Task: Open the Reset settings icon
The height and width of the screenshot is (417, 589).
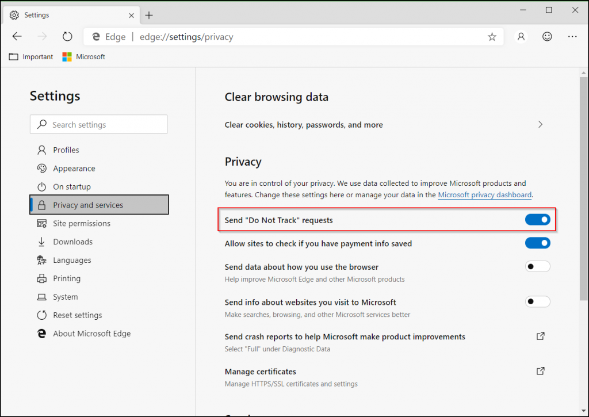Action: pos(42,315)
